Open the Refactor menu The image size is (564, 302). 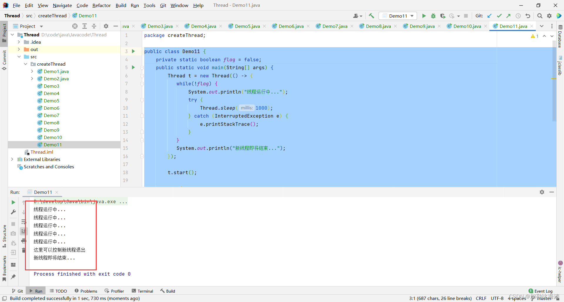(x=101, y=5)
